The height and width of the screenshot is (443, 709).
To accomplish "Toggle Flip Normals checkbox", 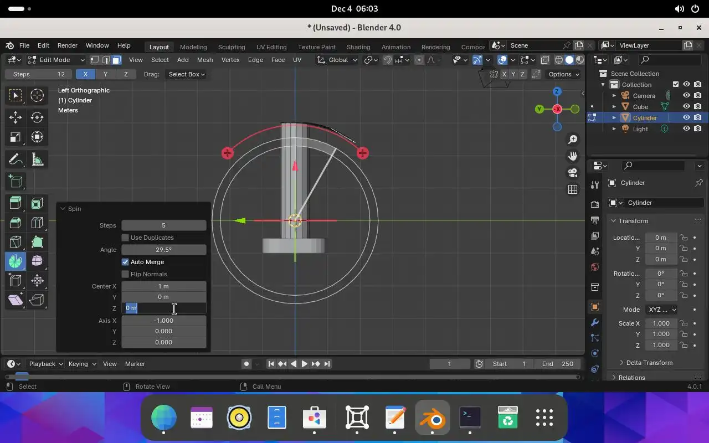I will (125, 274).
